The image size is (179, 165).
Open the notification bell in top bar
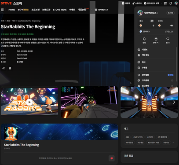(171, 3)
